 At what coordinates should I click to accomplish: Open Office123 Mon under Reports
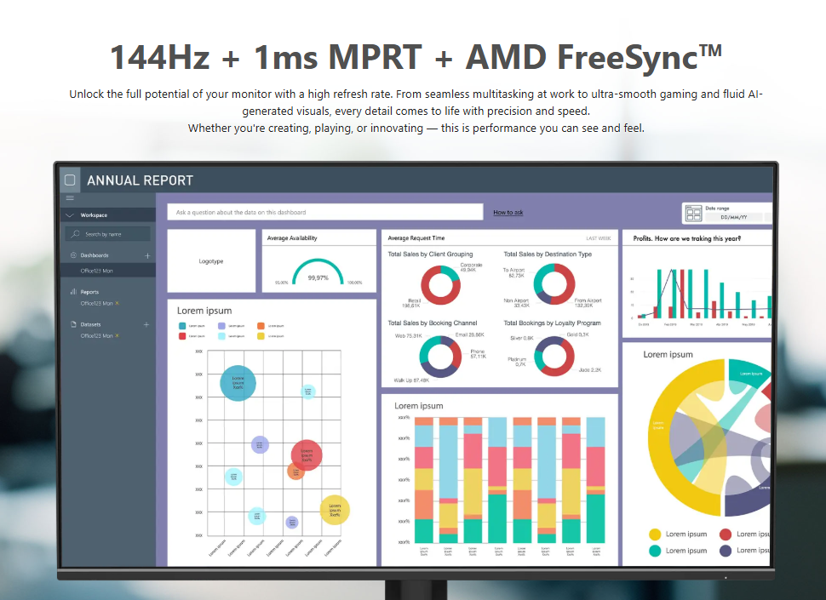(x=96, y=303)
